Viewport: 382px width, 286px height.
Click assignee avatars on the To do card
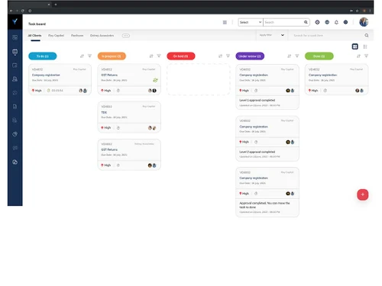(83, 91)
